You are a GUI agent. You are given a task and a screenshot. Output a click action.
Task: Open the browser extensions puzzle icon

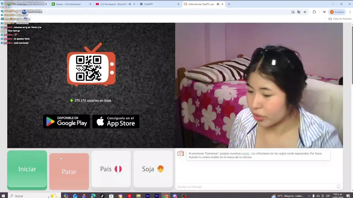coord(314,12)
